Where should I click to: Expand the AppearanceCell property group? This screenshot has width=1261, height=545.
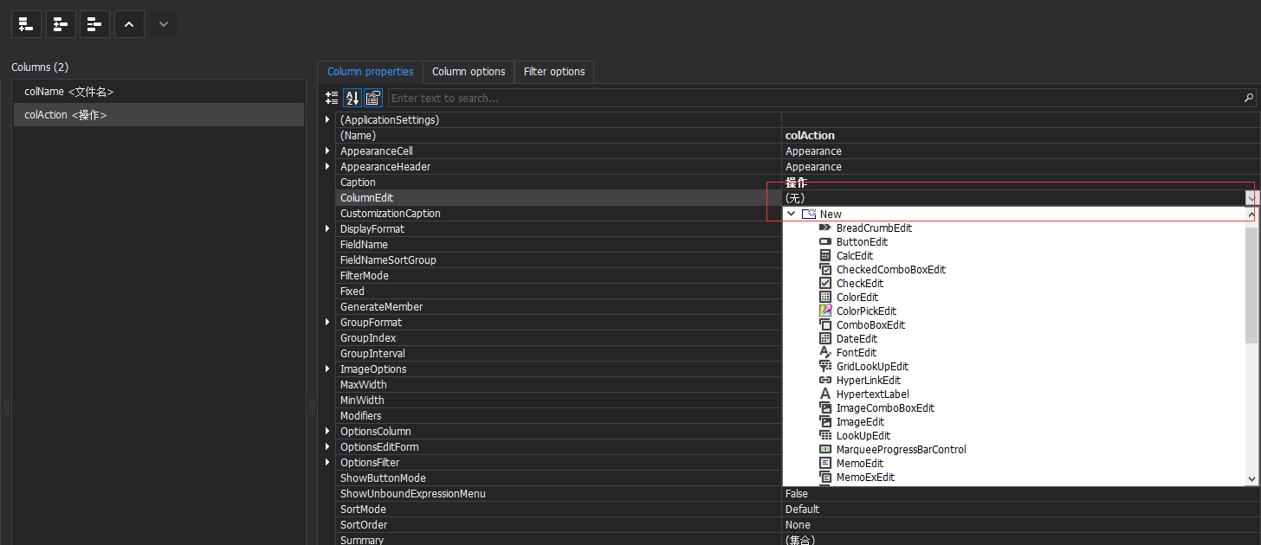(x=327, y=151)
